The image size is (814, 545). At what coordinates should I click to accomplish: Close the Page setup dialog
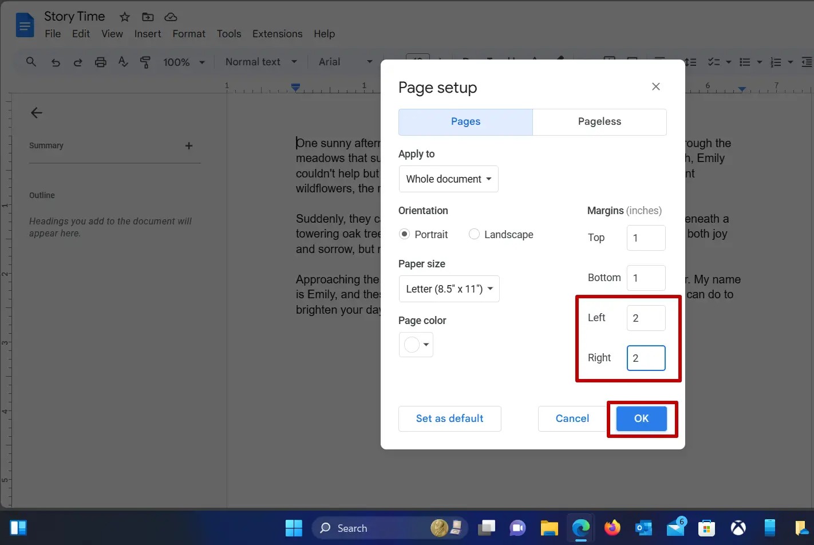coord(656,86)
